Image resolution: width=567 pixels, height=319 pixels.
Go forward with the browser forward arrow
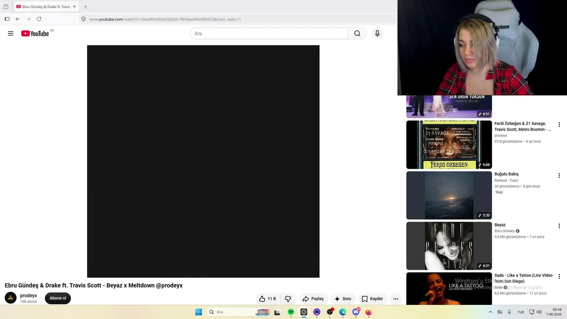pyautogui.click(x=28, y=19)
